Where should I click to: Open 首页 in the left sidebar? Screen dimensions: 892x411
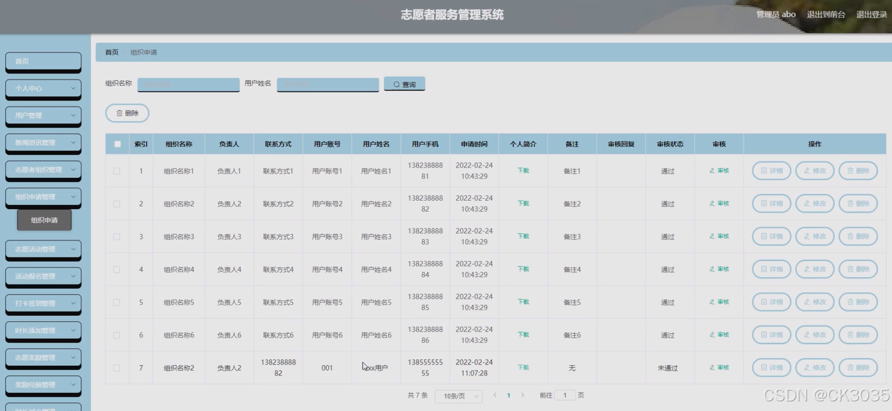coord(43,61)
